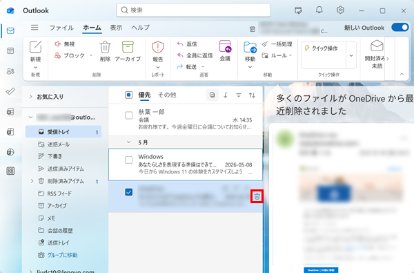Click the ブロック block button
Screen dimensions: 414x273
tap(70, 55)
